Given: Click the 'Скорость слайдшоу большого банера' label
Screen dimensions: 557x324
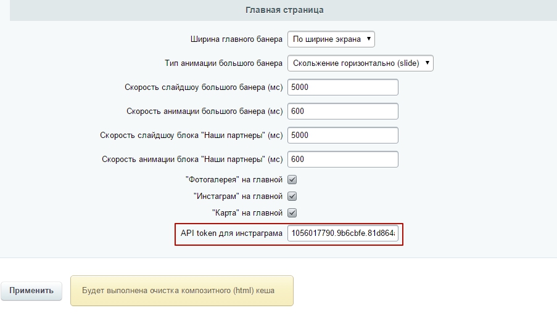Looking at the screenshot, I should 203,87.
